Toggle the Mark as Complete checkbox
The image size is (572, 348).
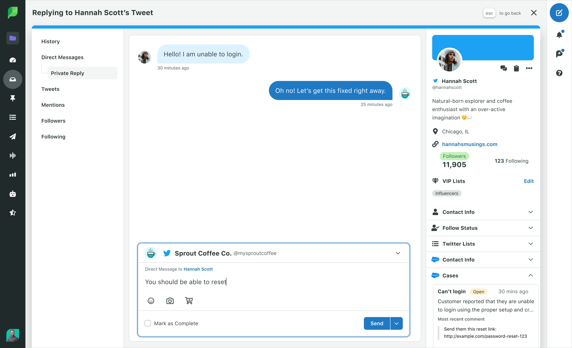(x=148, y=323)
